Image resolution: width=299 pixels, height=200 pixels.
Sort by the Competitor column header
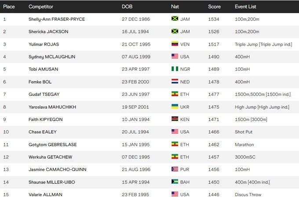41,7
